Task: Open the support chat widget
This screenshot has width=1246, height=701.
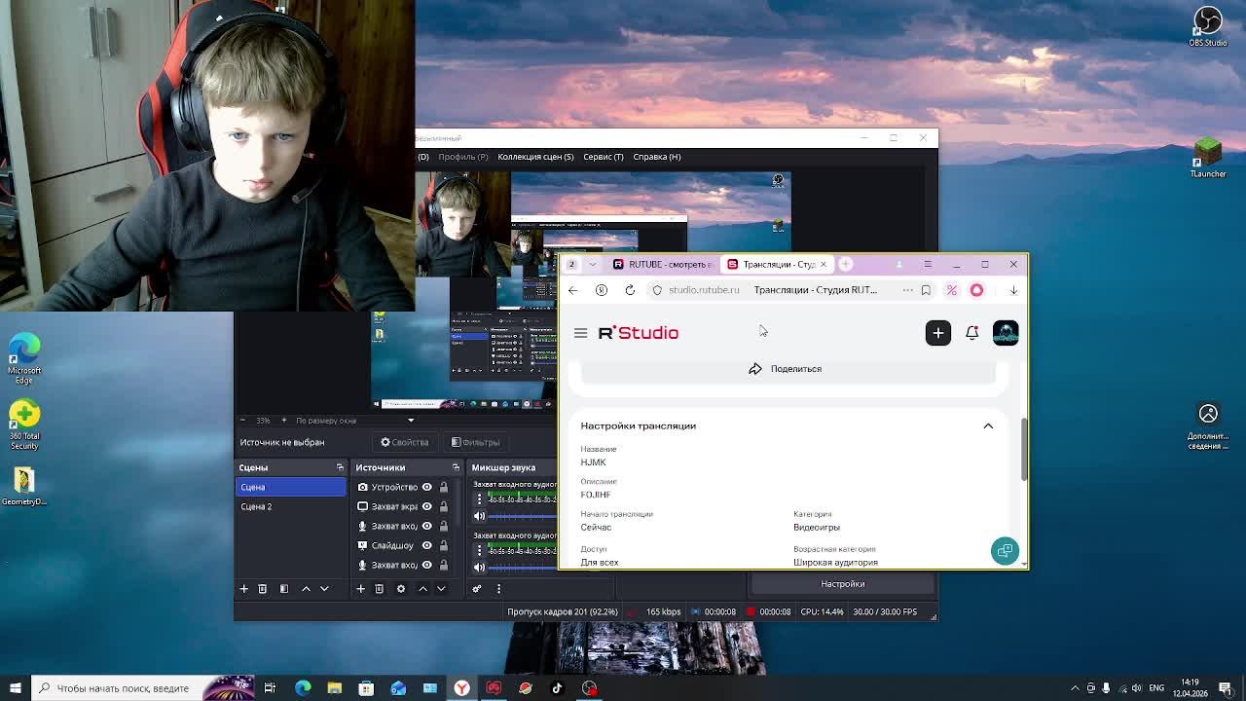Action: click(x=1005, y=551)
